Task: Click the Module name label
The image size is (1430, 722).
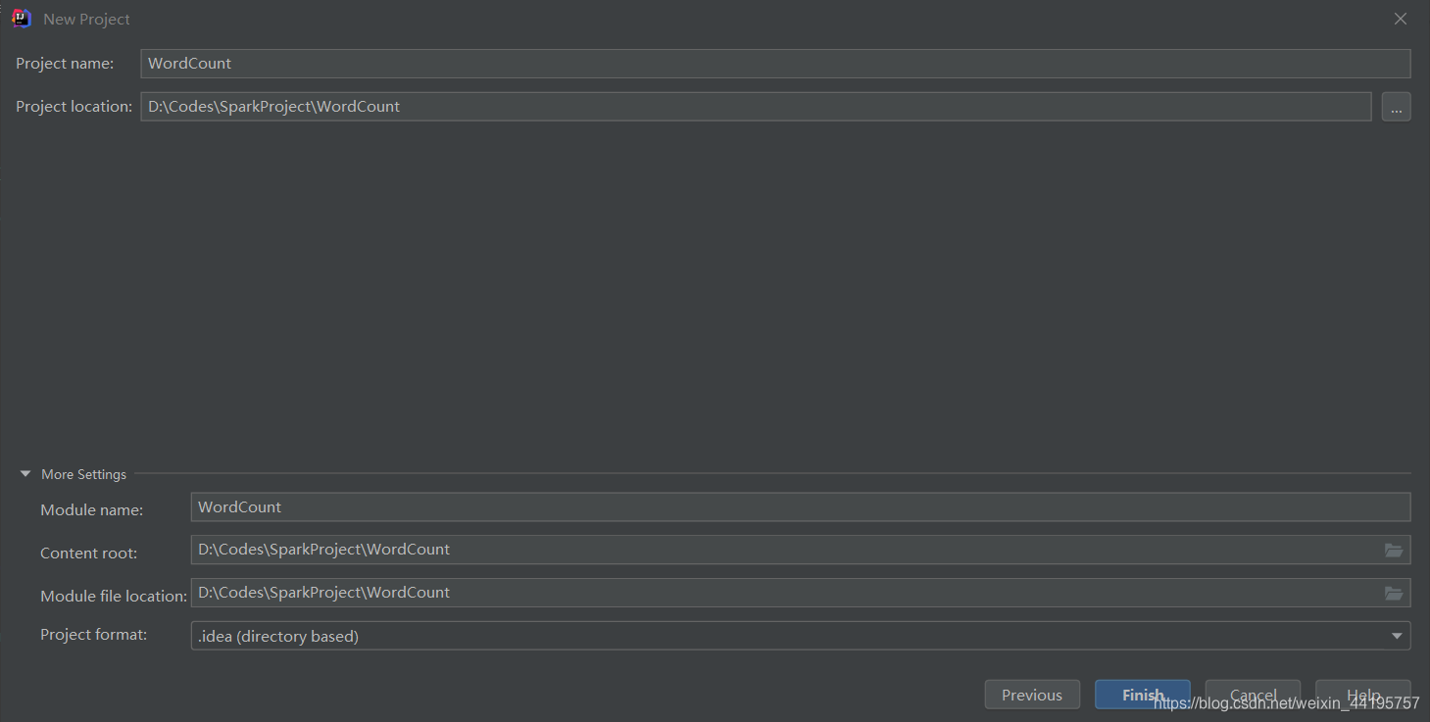Action: 91,510
